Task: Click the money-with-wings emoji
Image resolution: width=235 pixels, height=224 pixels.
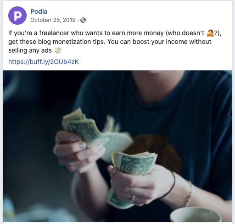Action: 58,50
